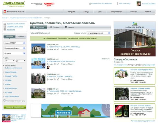Open the price от minimum dropdown

10,61
